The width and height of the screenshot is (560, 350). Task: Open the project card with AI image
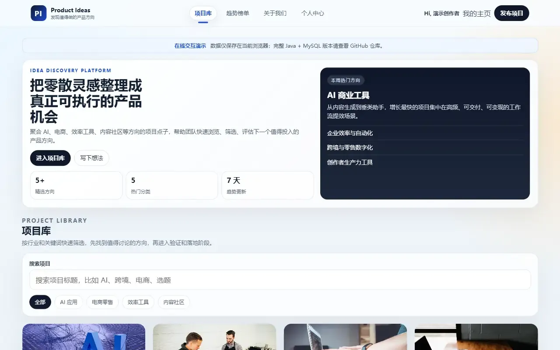point(84,337)
